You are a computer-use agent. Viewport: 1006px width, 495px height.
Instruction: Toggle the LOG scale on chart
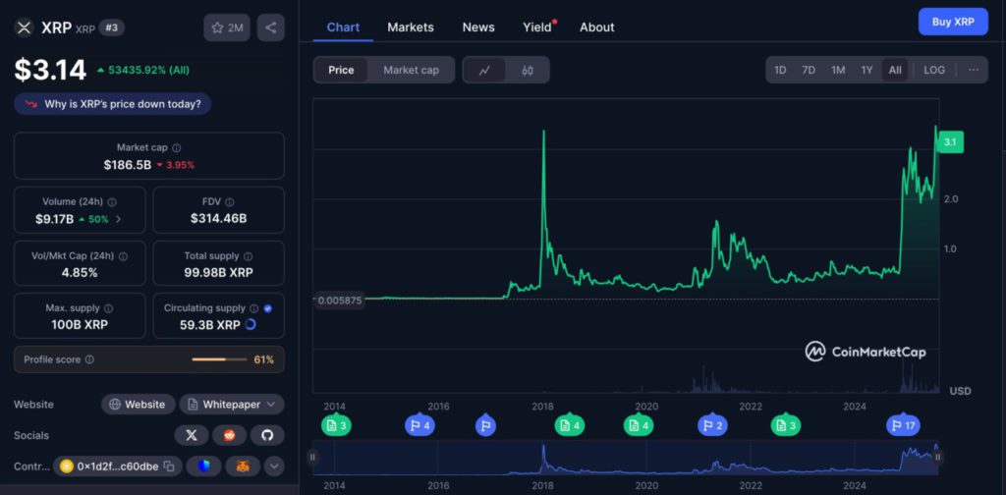click(x=934, y=70)
